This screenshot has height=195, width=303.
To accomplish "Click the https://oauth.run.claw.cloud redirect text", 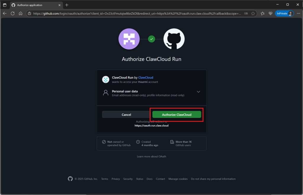I will click(151, 125).
